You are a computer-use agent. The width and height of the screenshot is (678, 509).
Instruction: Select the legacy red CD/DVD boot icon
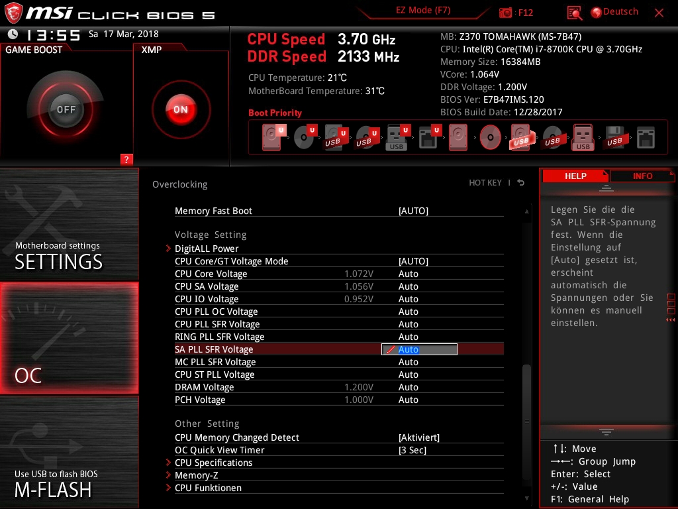pos(491,138)
